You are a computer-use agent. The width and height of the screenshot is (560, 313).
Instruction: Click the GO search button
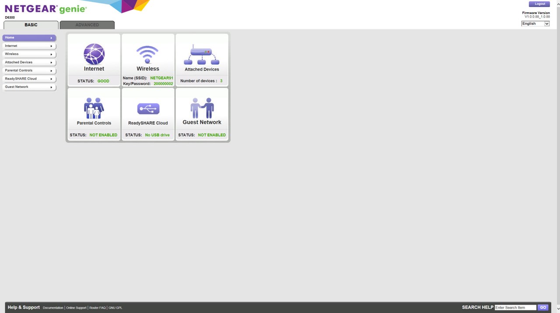pyautogui.click(x=543, y=308)
